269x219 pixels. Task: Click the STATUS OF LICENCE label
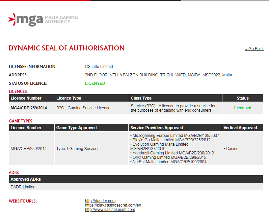(28, 83)
